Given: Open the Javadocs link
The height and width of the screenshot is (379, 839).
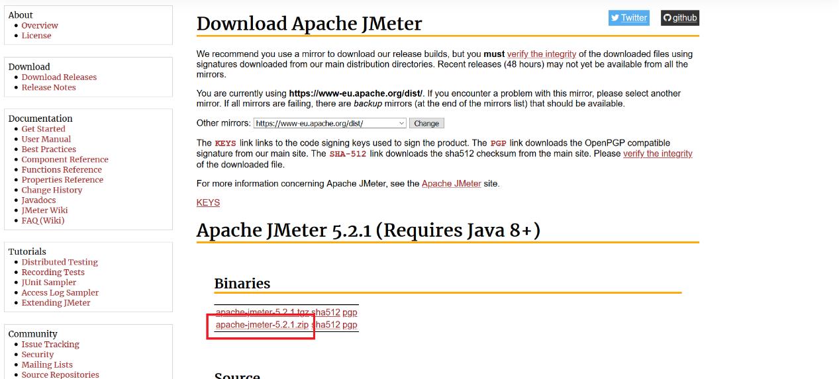Looking at the screenshot, I should click(x=38, y=200).
